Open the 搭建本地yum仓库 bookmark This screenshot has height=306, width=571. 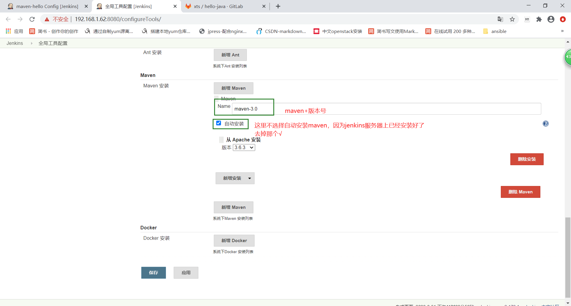(166, 31)
